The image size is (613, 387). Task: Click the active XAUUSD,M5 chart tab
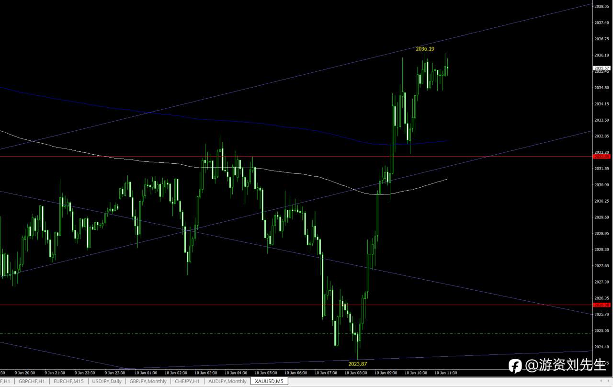[x=269, y=381]
